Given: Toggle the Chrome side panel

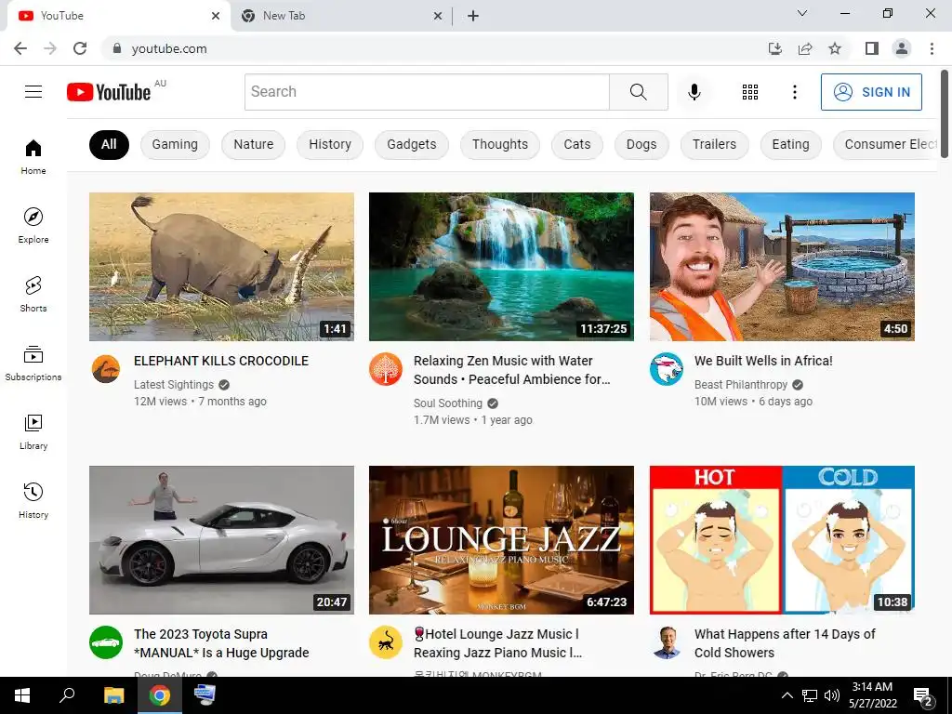Looking at the screenshot, I should click(x=872, y=48).
